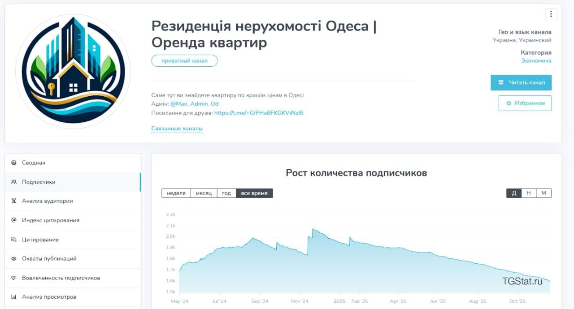
Task: Select the месяц tab above the chart
Action: [204, 193]
